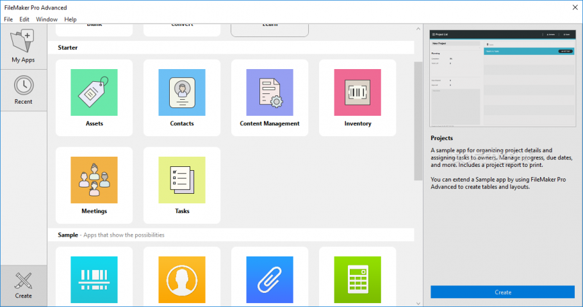The image size is (583, 307).
Task: Click 'Apps that show the possibilities' text
Action: coord(124,235)
